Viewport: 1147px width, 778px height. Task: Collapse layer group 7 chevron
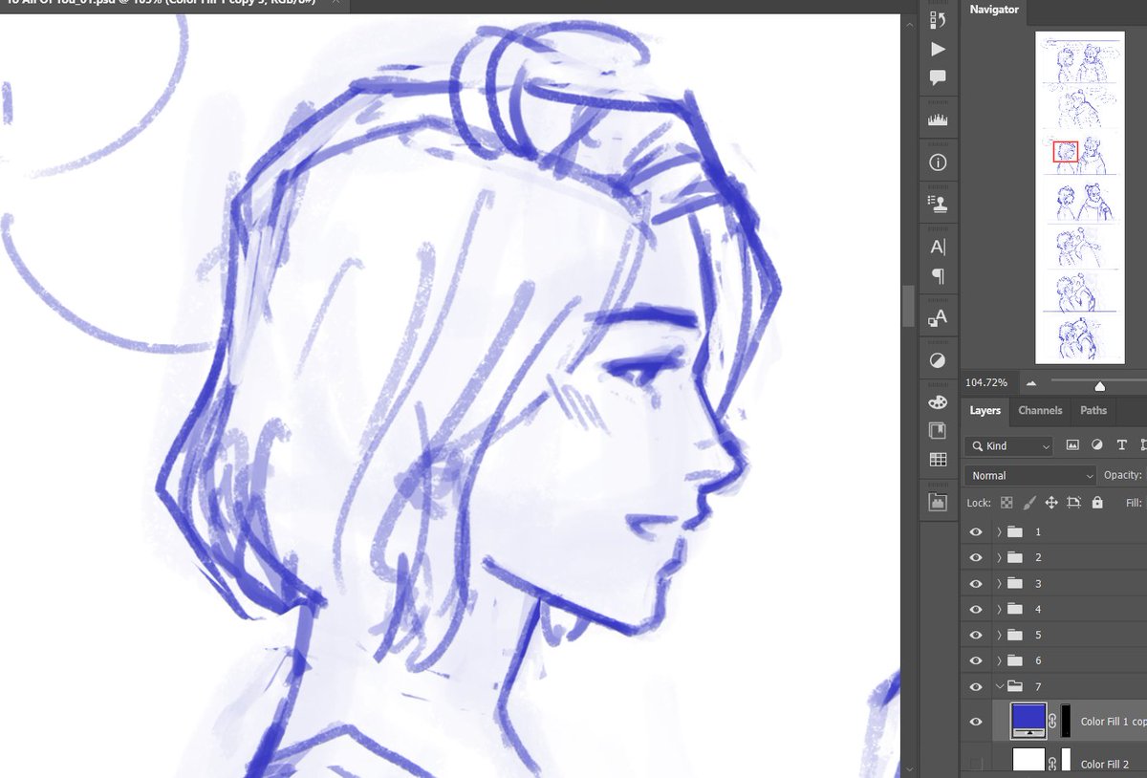1000,686
